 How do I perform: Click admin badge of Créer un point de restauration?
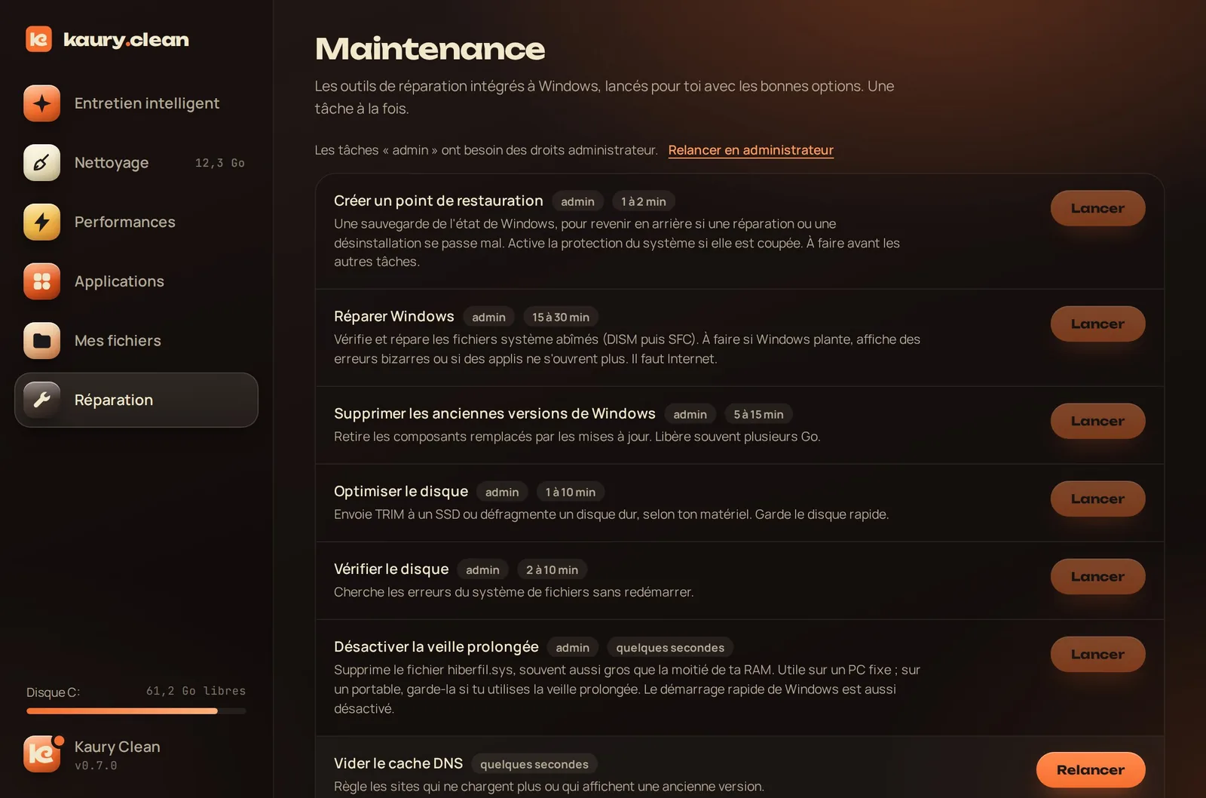pyautogui.click(x=577, y=201)
